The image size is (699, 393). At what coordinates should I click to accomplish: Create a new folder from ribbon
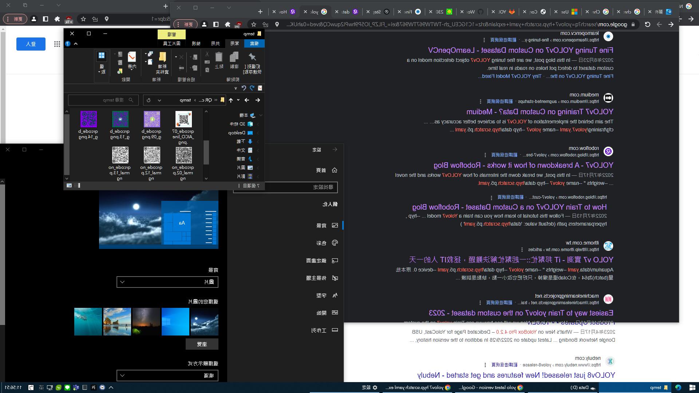tap(162, 62)
